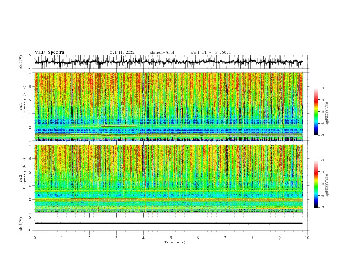Image resolution: width=346 pixels, height=267 pixels.
Task: Click the "-3" label on ch.2 color scale
Action: [322, 160]
